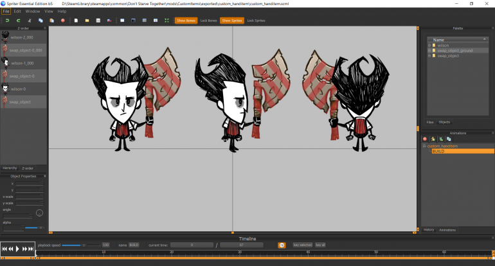Click the orange timeline loop icon
The height and width of the screenshot is (266, 495).
click(282, 245)
